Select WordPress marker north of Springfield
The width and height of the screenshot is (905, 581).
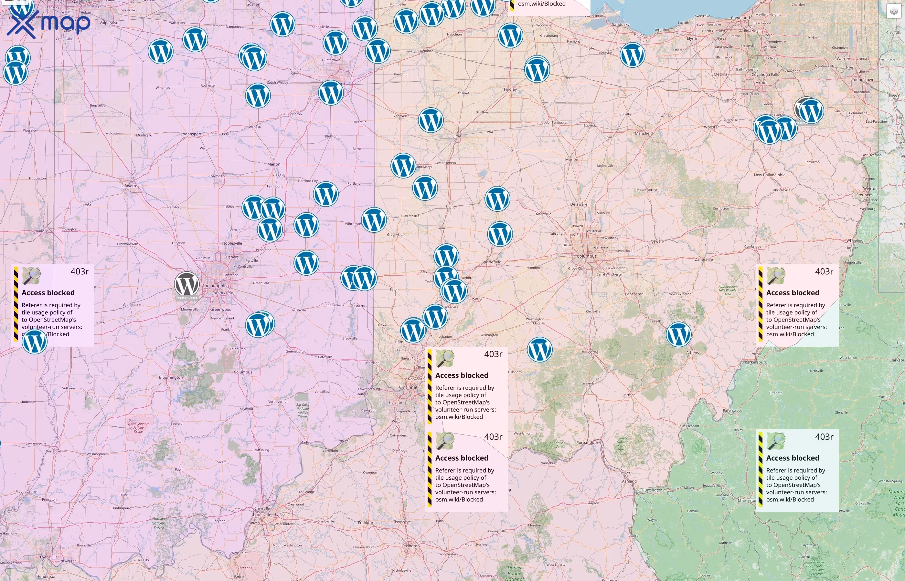500,234
